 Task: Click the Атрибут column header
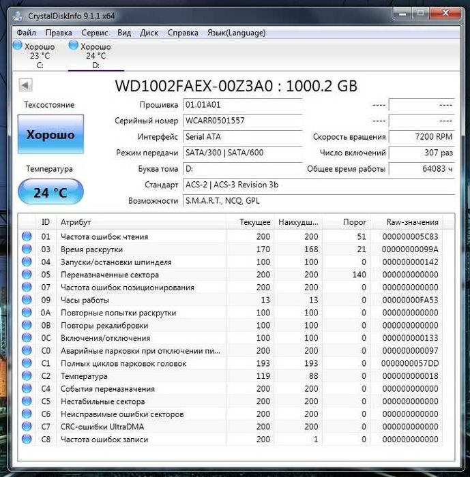141,222
